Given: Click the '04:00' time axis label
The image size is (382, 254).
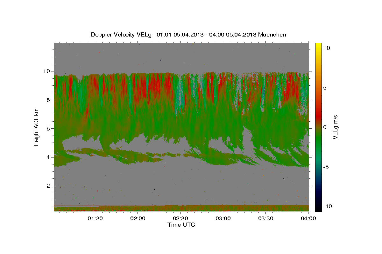Looking at the screenshot, I should pyautogui.click(x=308, y=218).
